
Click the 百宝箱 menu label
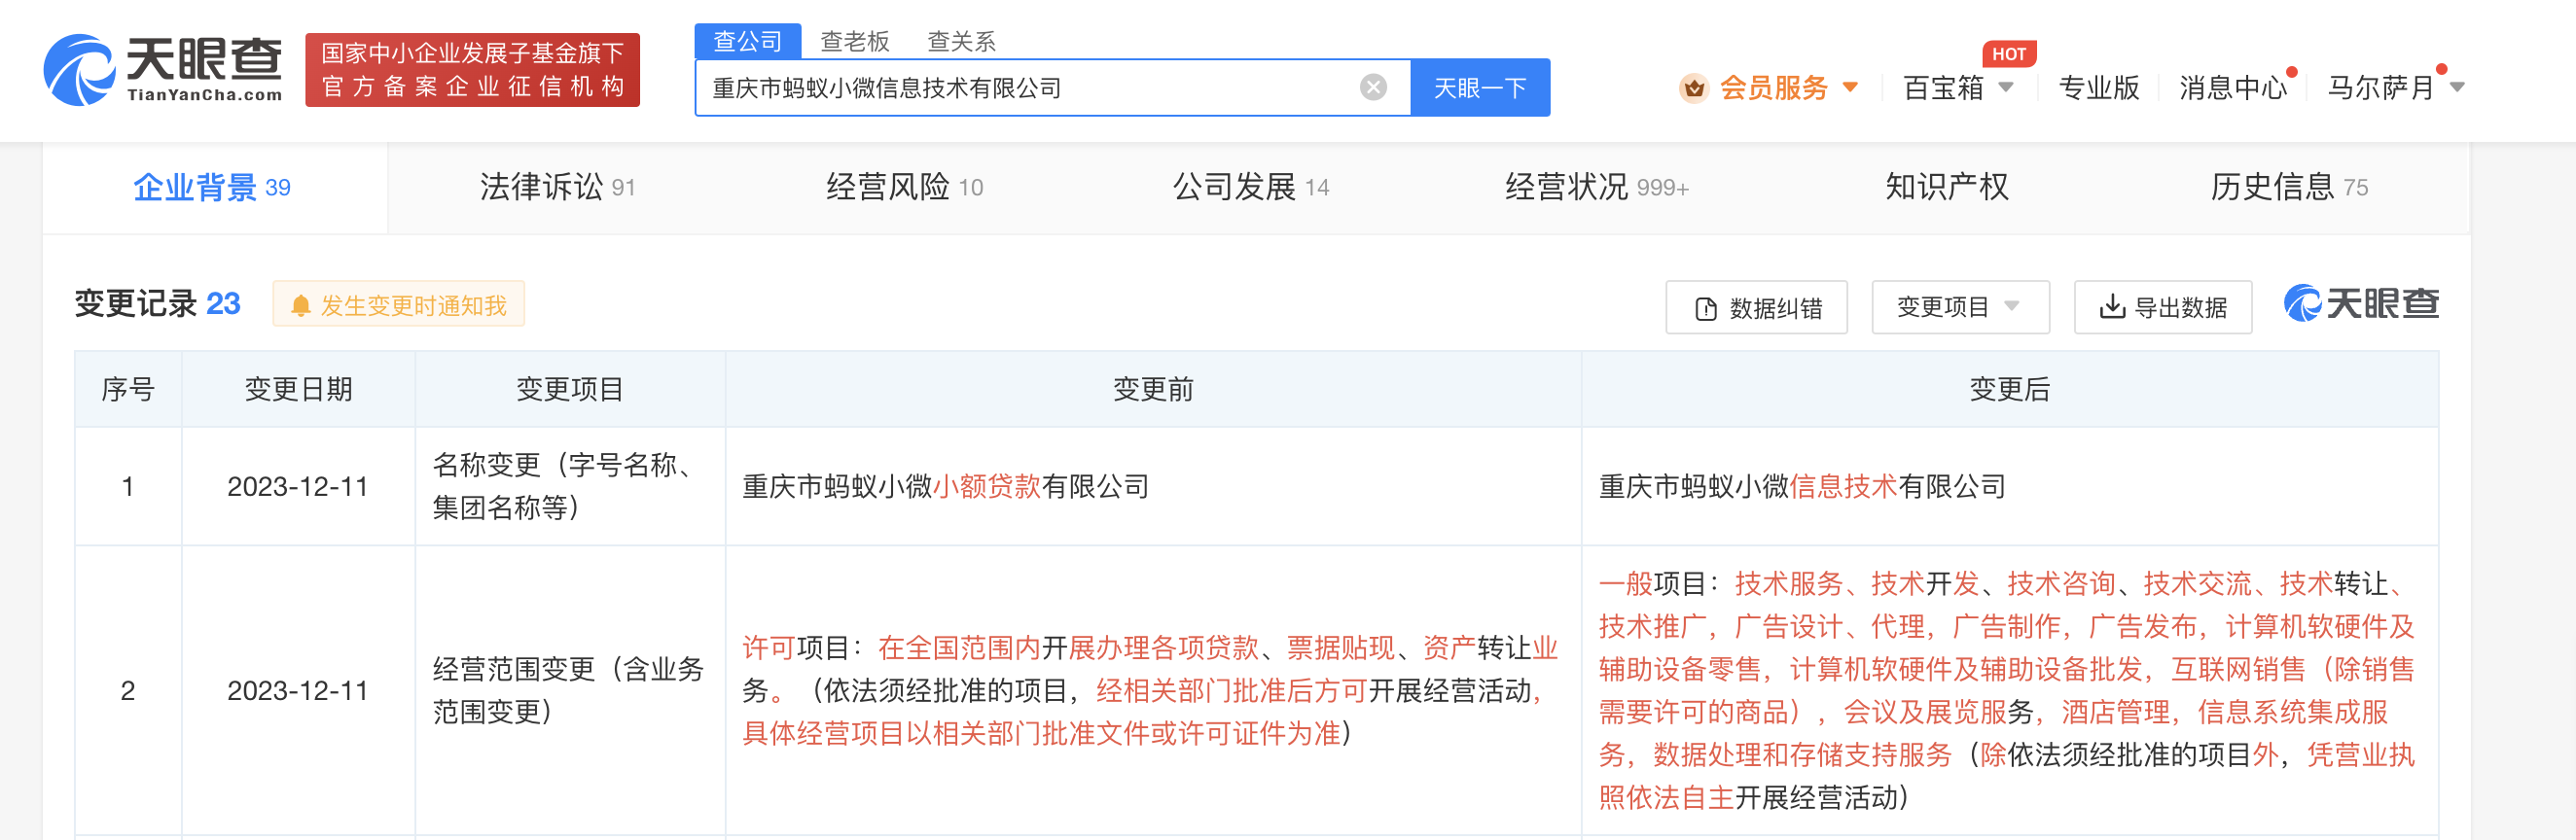1943,87
